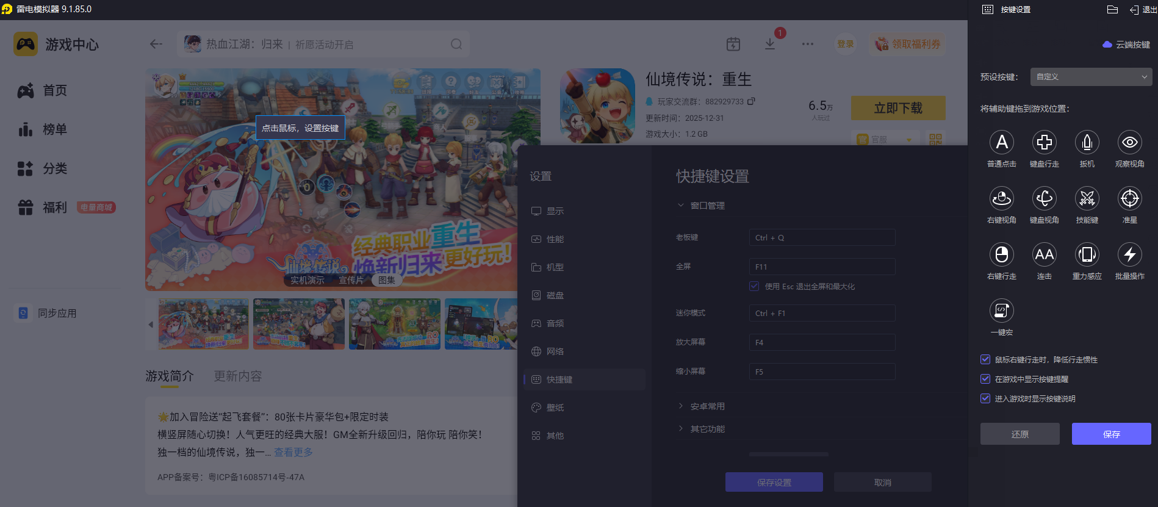Select the 右键视角 right-click view icon
This screenshot has width=1158, height=507.
[x=1001, y=198]
